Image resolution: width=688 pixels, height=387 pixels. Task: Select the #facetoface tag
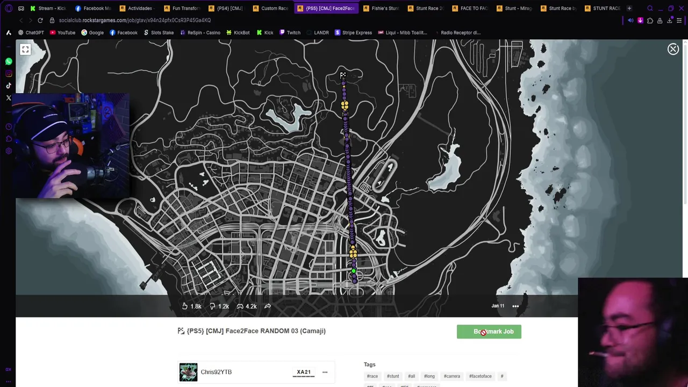(x=481, y=376)
